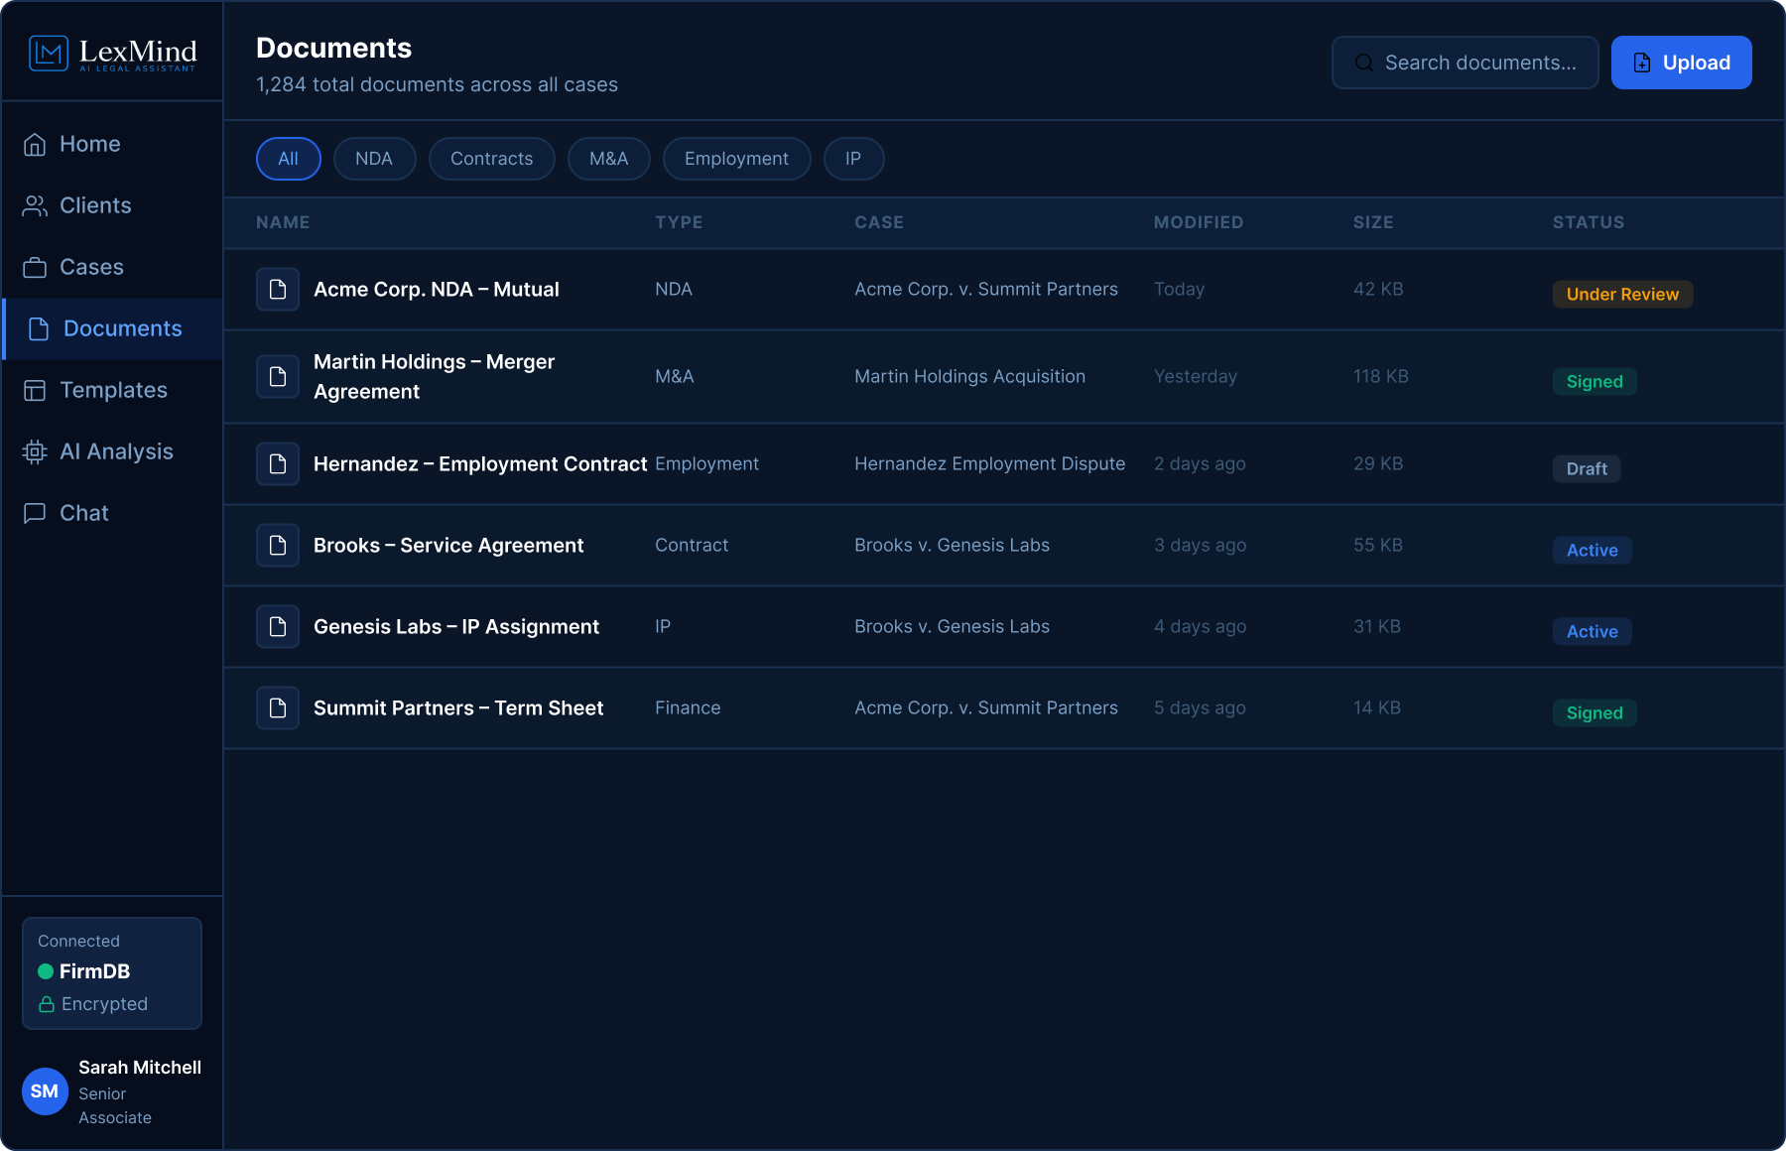Screen dimensions: 1786x1151
Task: Click file icon for Acme Corp. NDA row
Action: tap(278, 290)
